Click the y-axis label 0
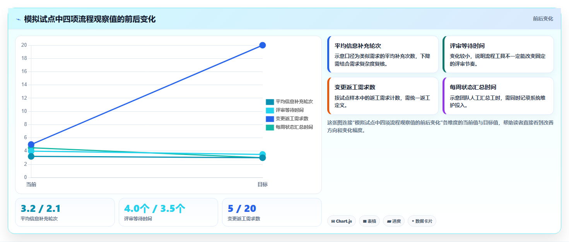The height and width of the screenshot is (242, 569). click(x=25, y=177)
